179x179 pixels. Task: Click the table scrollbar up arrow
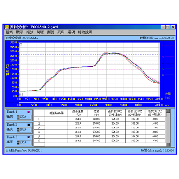[168, 111]
